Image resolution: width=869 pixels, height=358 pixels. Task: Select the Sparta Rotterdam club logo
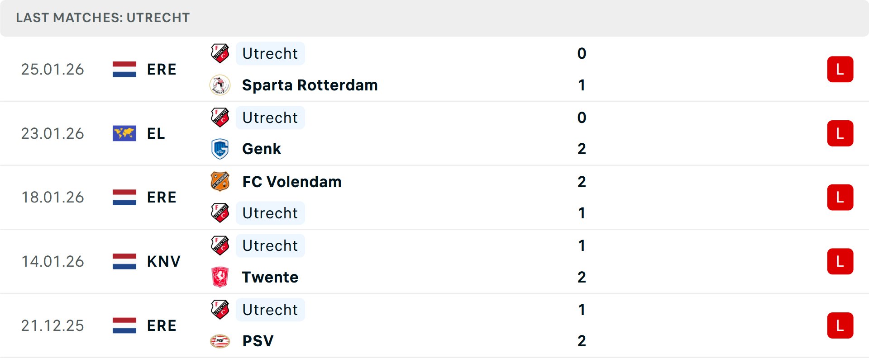[220, 85]
